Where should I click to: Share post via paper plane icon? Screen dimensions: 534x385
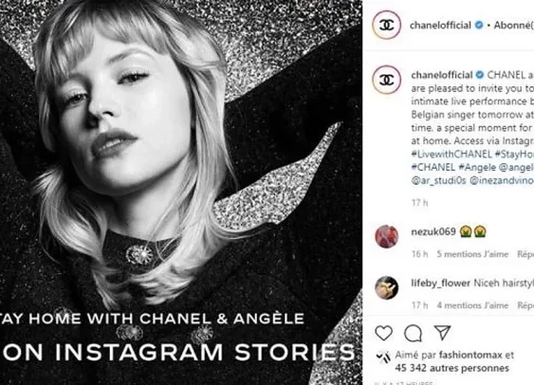pos(442,333)
